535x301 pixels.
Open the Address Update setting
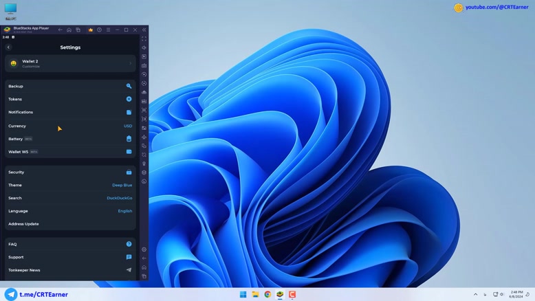click(x=24, y=224)
